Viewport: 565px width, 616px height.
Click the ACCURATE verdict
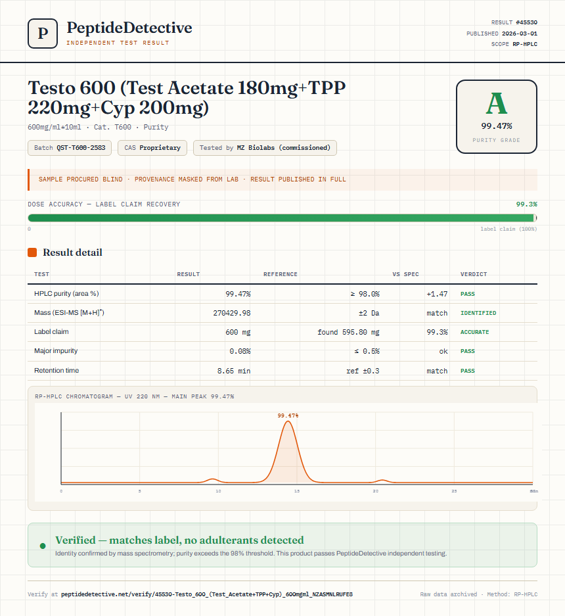[475, 332]
